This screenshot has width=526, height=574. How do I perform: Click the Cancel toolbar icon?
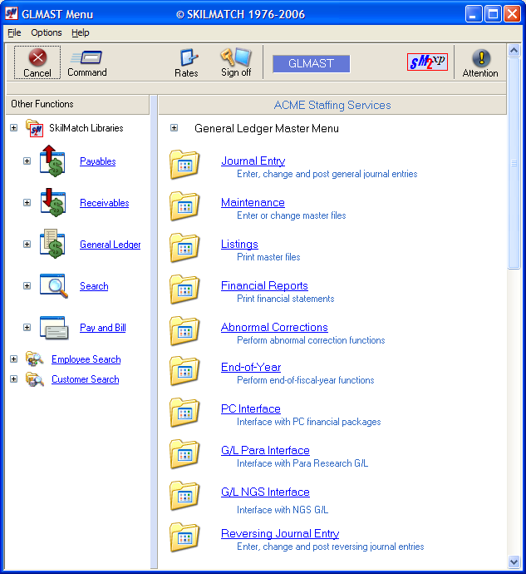tap(37, 58)
